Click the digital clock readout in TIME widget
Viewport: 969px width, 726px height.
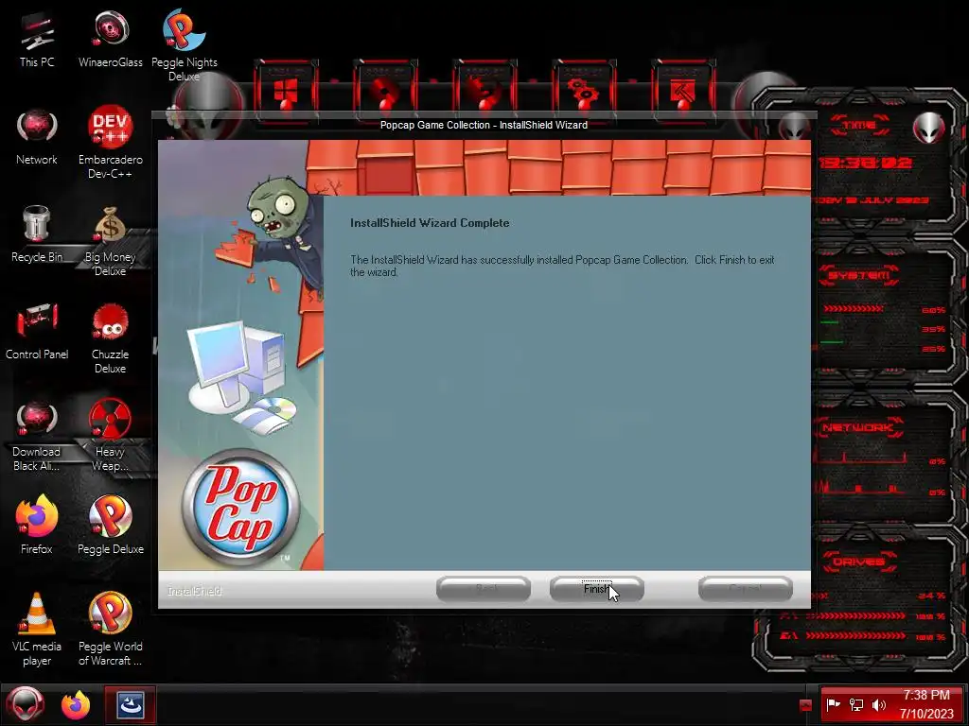coord(865,163)
